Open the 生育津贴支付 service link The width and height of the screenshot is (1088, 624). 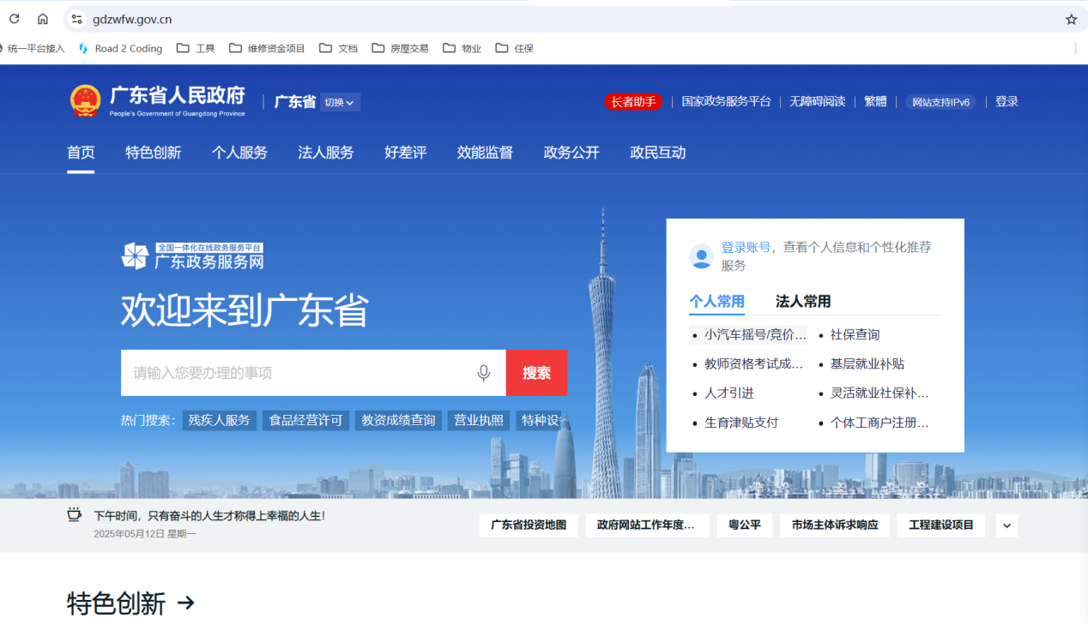coord(741,422)
